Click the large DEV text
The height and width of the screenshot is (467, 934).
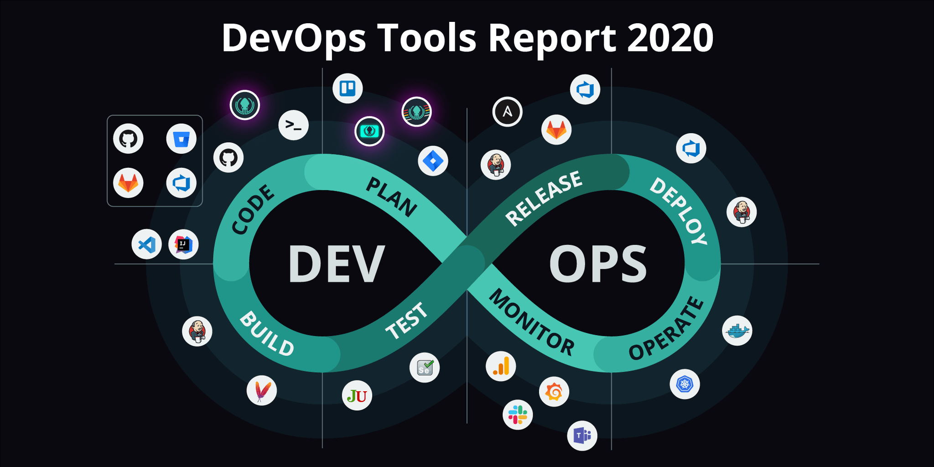click(x=337, y=265)
